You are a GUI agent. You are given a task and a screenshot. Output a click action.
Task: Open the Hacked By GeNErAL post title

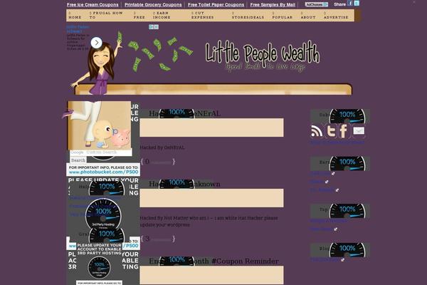coord(184,113)
